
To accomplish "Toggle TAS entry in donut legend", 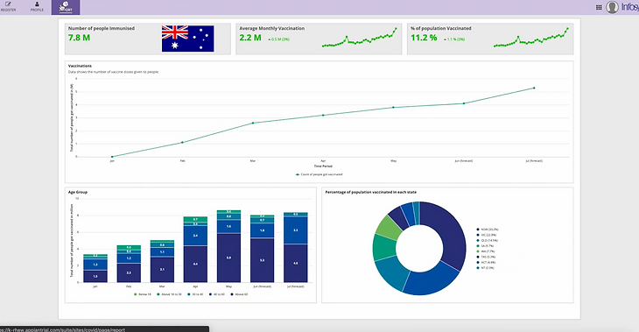I will click(x=486, y=257).
